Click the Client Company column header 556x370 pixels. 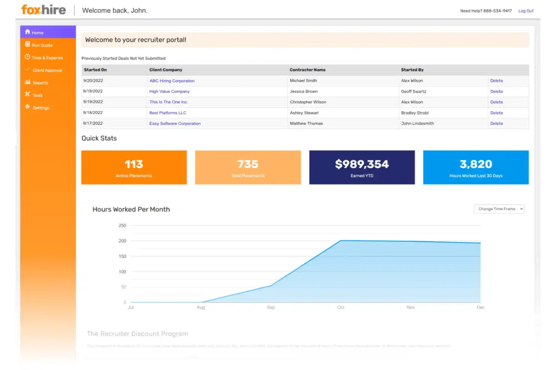click(166, 70)
